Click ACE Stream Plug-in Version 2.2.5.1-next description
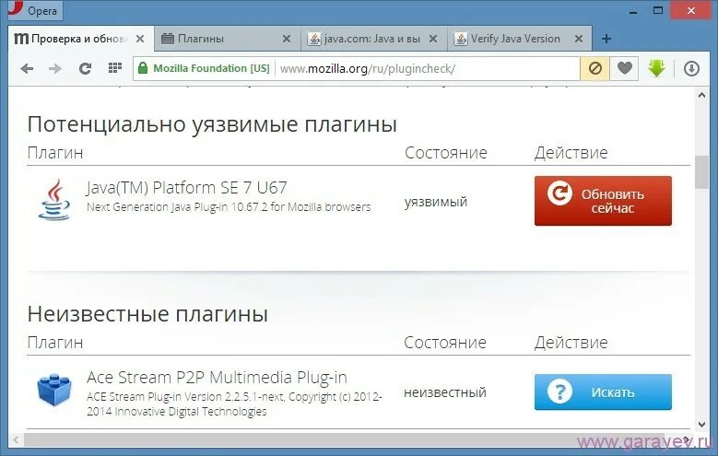 (234, 404)
